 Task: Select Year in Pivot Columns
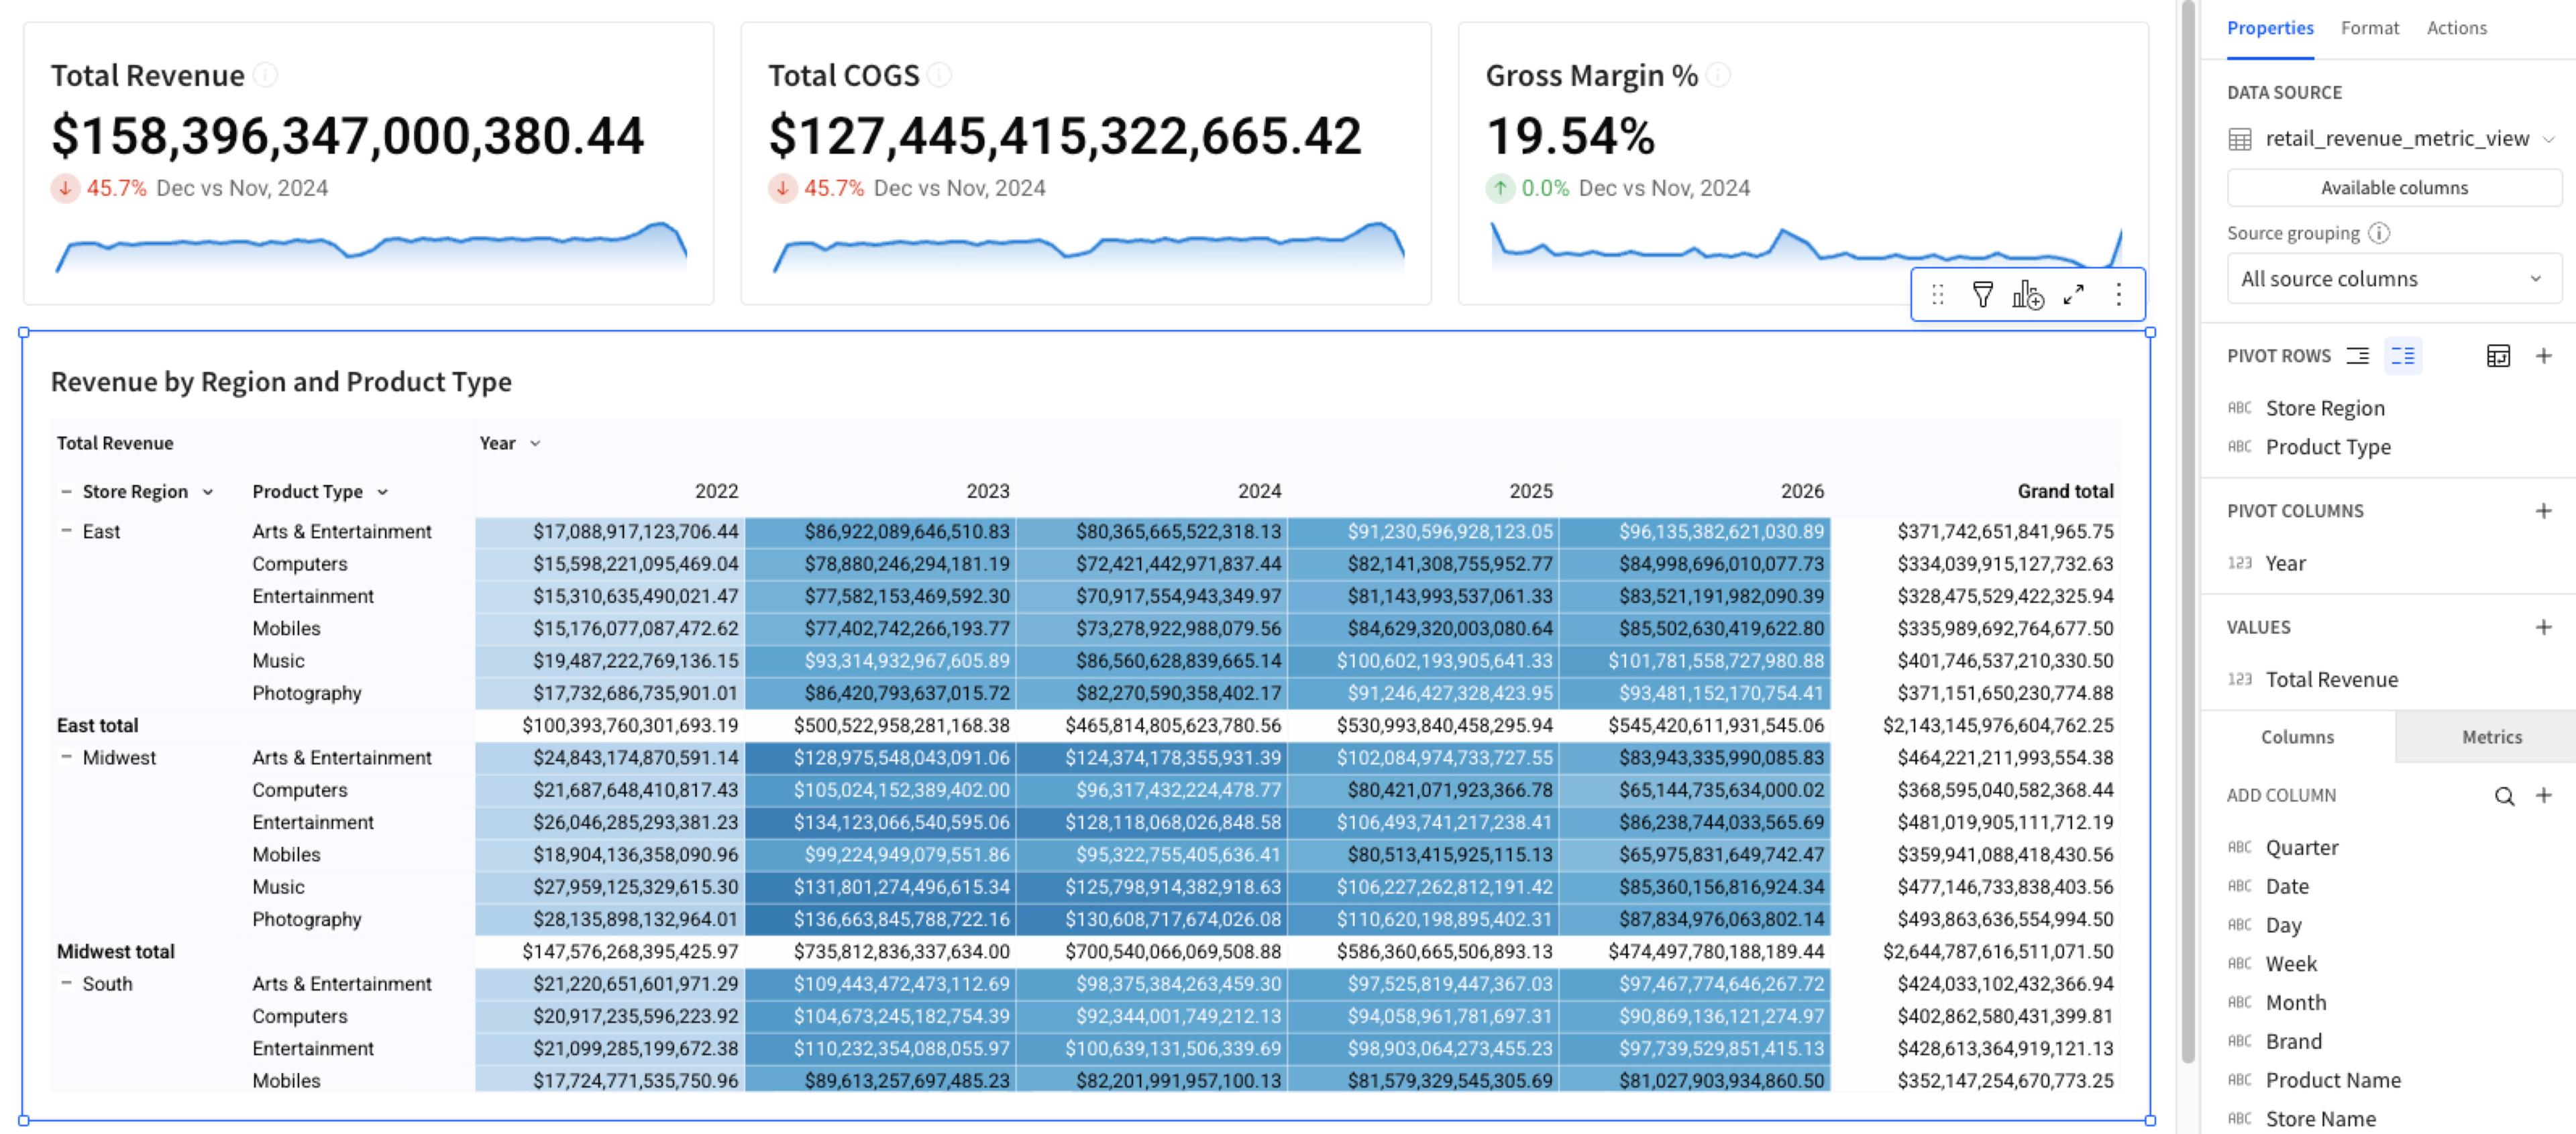click(x=2285, y=563)
